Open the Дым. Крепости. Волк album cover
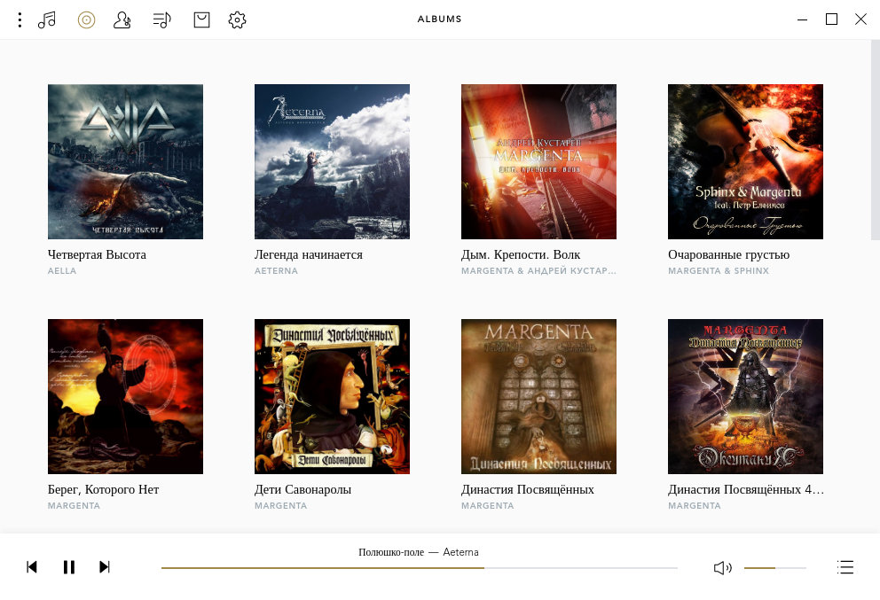Viewport: 880px width, 600px height. [x=538, y=161]
